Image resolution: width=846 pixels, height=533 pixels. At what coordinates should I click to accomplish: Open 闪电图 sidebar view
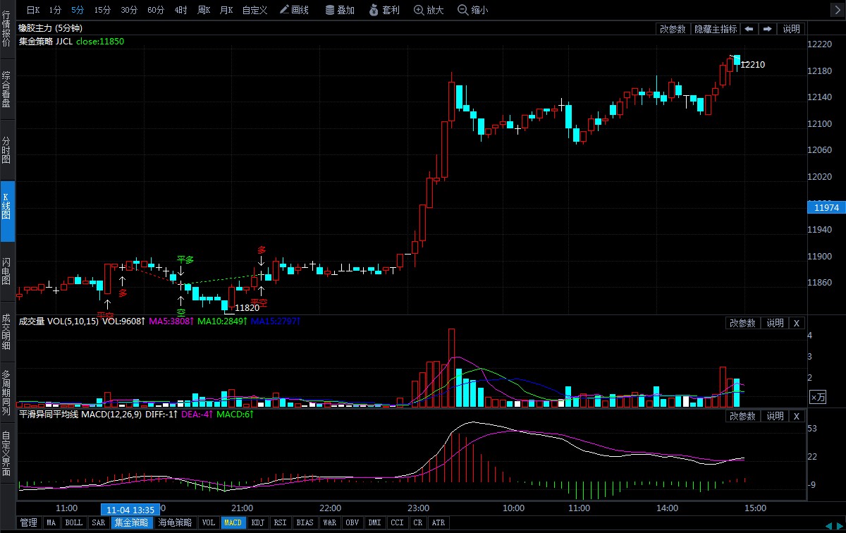coord(6,271)
